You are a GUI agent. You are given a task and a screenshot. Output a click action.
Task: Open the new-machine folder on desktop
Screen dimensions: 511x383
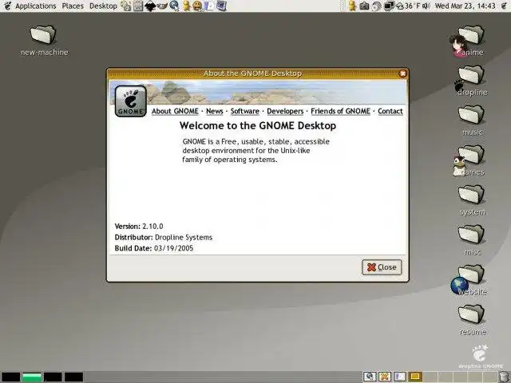coord(44,41)
